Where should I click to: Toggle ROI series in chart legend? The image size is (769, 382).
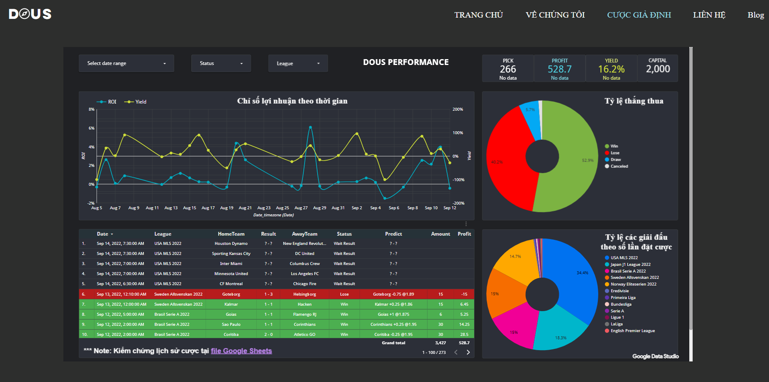pyautogui.click(x=107, y=102)
